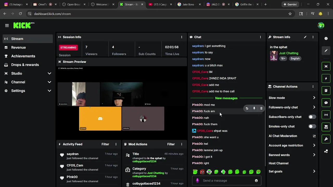Click the purple microphone icon in message box
This screenshot has width=333, height=187.
point(197,181)
